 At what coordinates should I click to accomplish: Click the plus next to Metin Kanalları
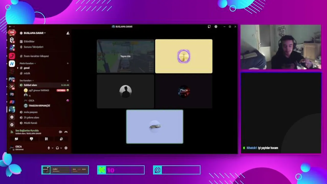[x=68, y=63]
